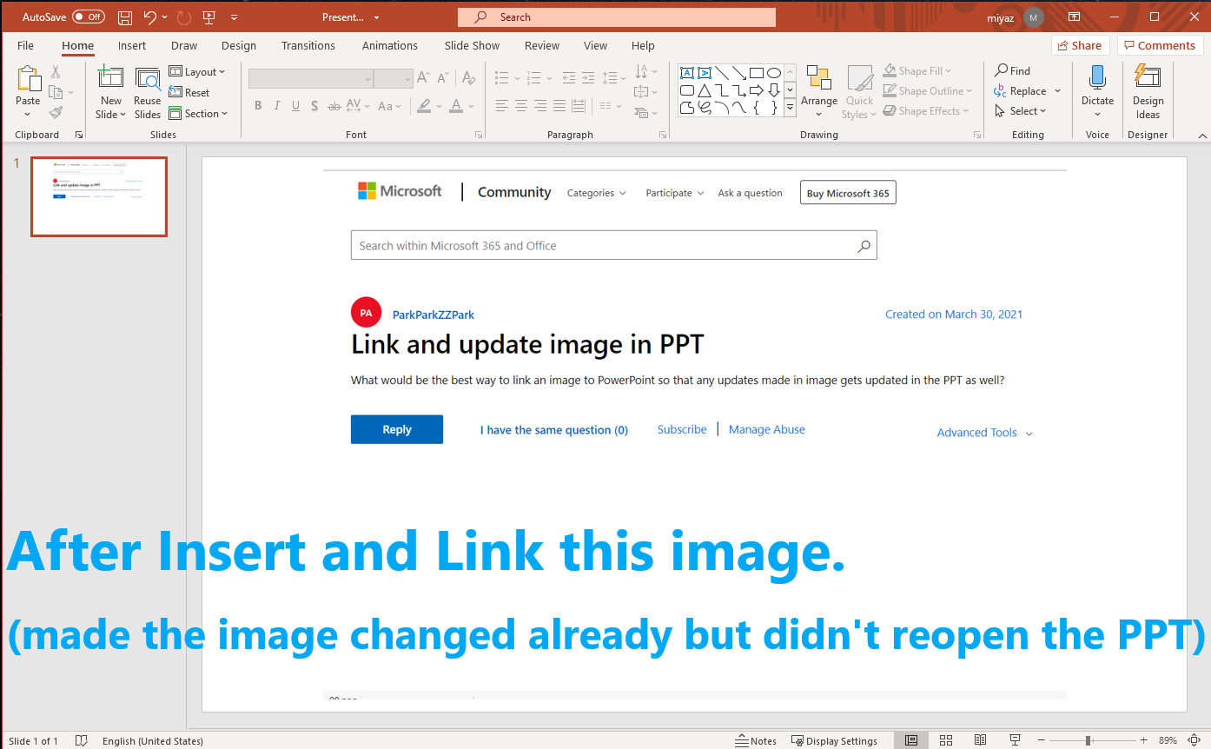Open the File menu
Screen dimensions: 1211x749
(x=26, y=46)
